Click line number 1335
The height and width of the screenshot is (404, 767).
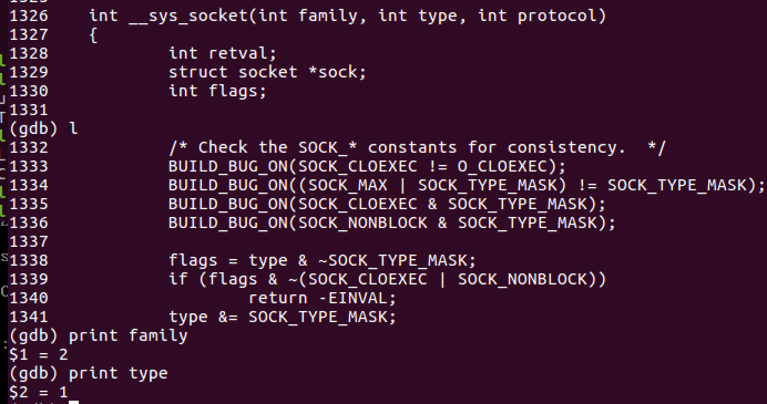point(29,204)
